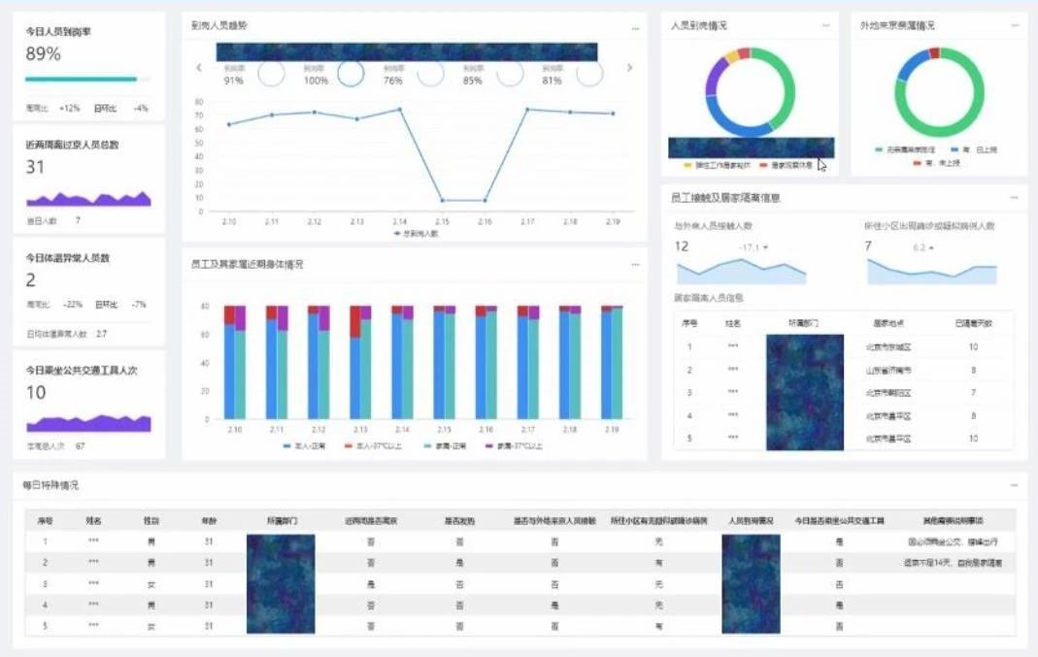The width and height of the screenshot is (1038, 657).
Task: Toggle the line chart legend below trend graph
Action: pos(416,233)
